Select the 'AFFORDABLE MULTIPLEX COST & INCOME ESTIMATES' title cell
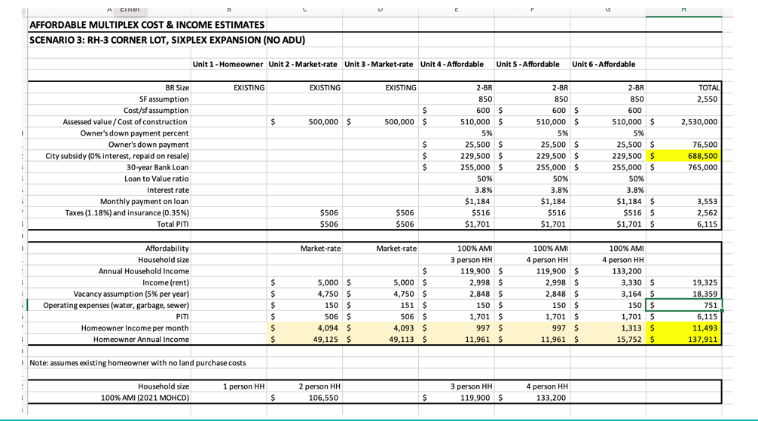This screenshot has width=758, height=421. [x=147, y=25]
